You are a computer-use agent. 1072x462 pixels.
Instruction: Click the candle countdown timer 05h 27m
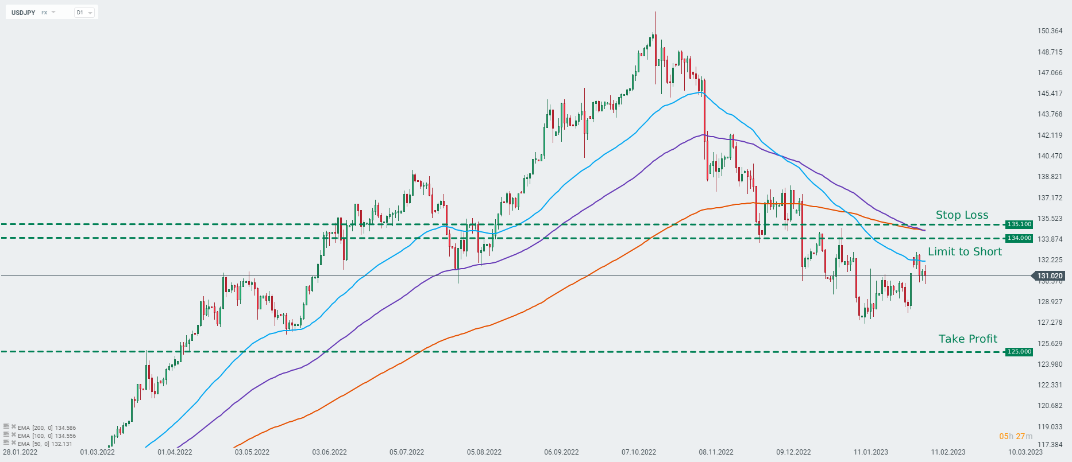1015,437
